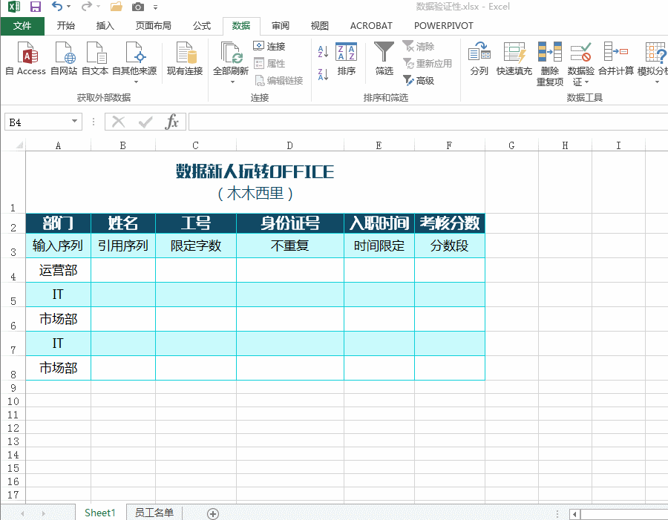Click the Select All corner triangle

click(x=19, y=145)
